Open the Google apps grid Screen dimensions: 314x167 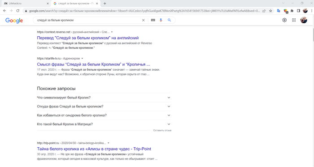point(294,20)
